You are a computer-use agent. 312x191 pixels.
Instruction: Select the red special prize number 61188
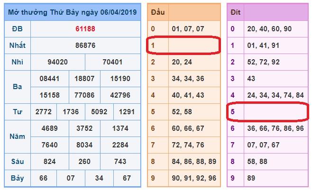click(85, 29)
